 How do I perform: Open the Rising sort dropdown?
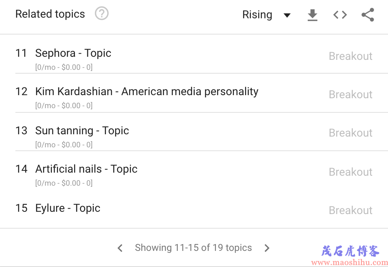point(266,15)
